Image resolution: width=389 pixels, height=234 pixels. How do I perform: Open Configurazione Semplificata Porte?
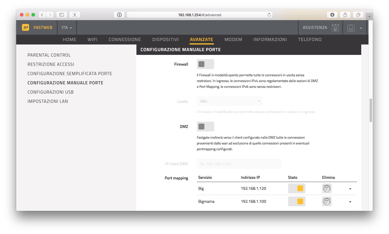pos(70,74)
